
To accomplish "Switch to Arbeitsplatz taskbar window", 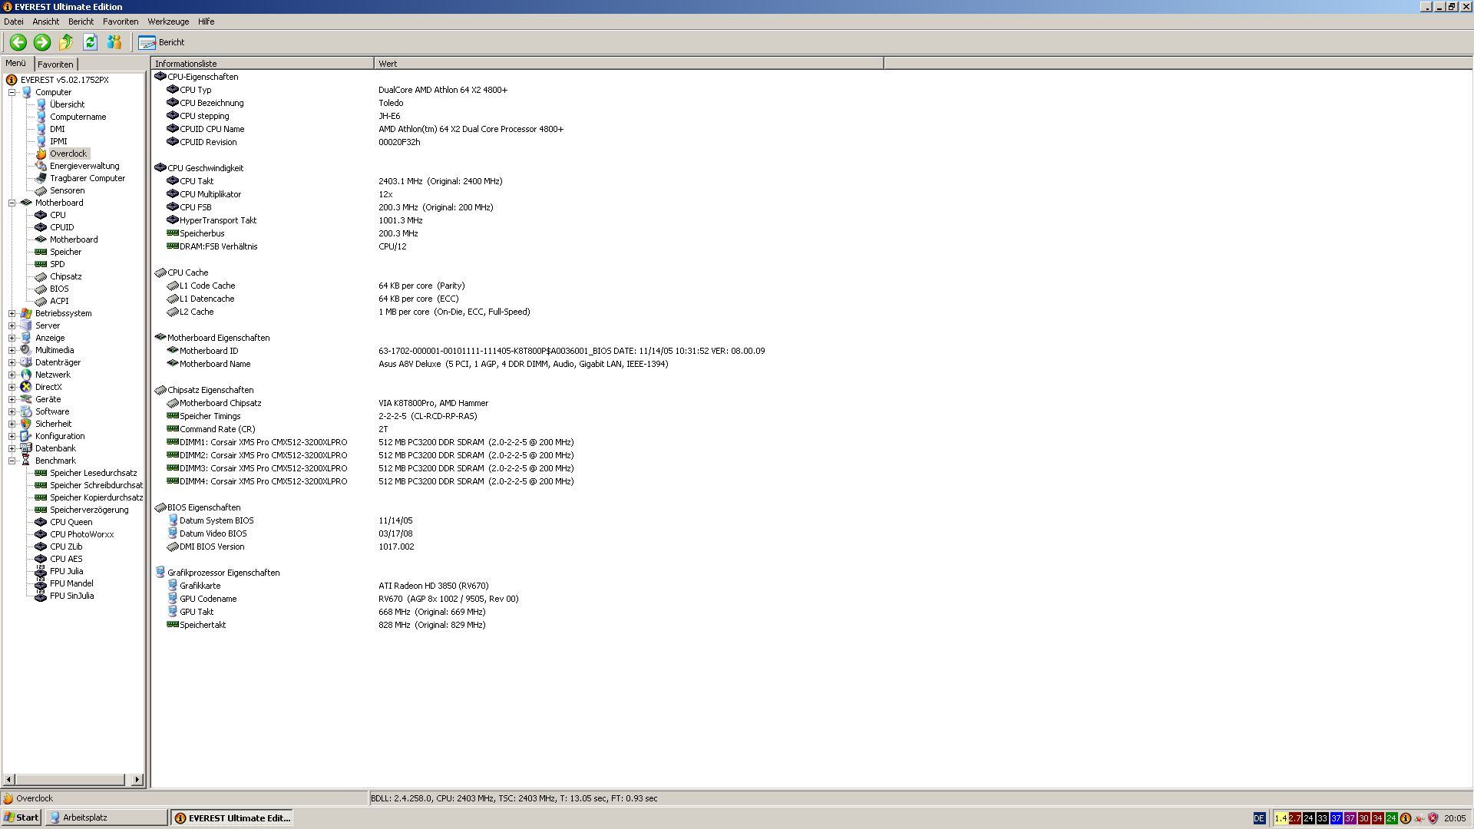I will pyautogui.click(x=107, y=818).
